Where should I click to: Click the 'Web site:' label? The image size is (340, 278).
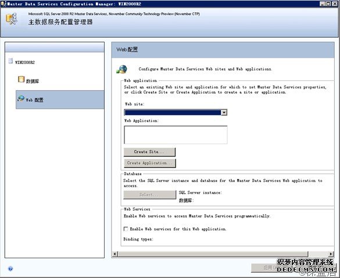[134, 104]
